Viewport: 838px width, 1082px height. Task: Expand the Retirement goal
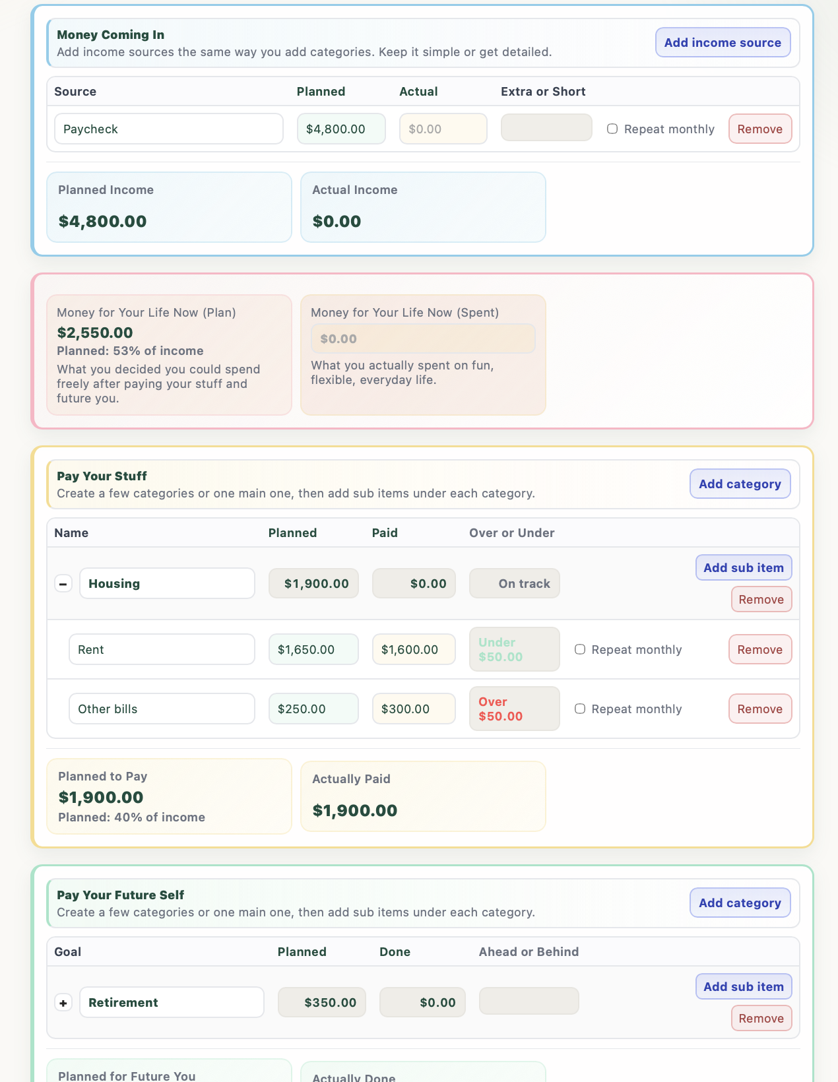point(63,1002)
